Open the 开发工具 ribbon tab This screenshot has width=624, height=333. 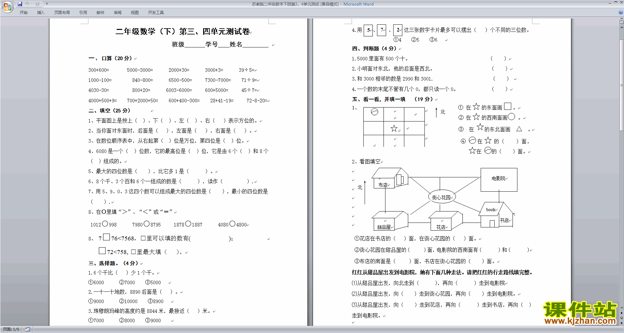click(156, 12)
